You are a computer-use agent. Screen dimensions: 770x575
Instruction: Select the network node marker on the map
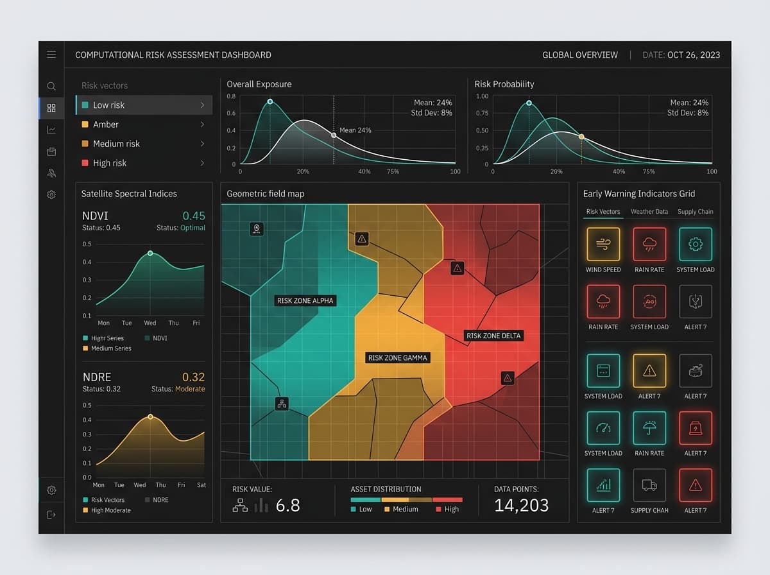pos(282,404)
